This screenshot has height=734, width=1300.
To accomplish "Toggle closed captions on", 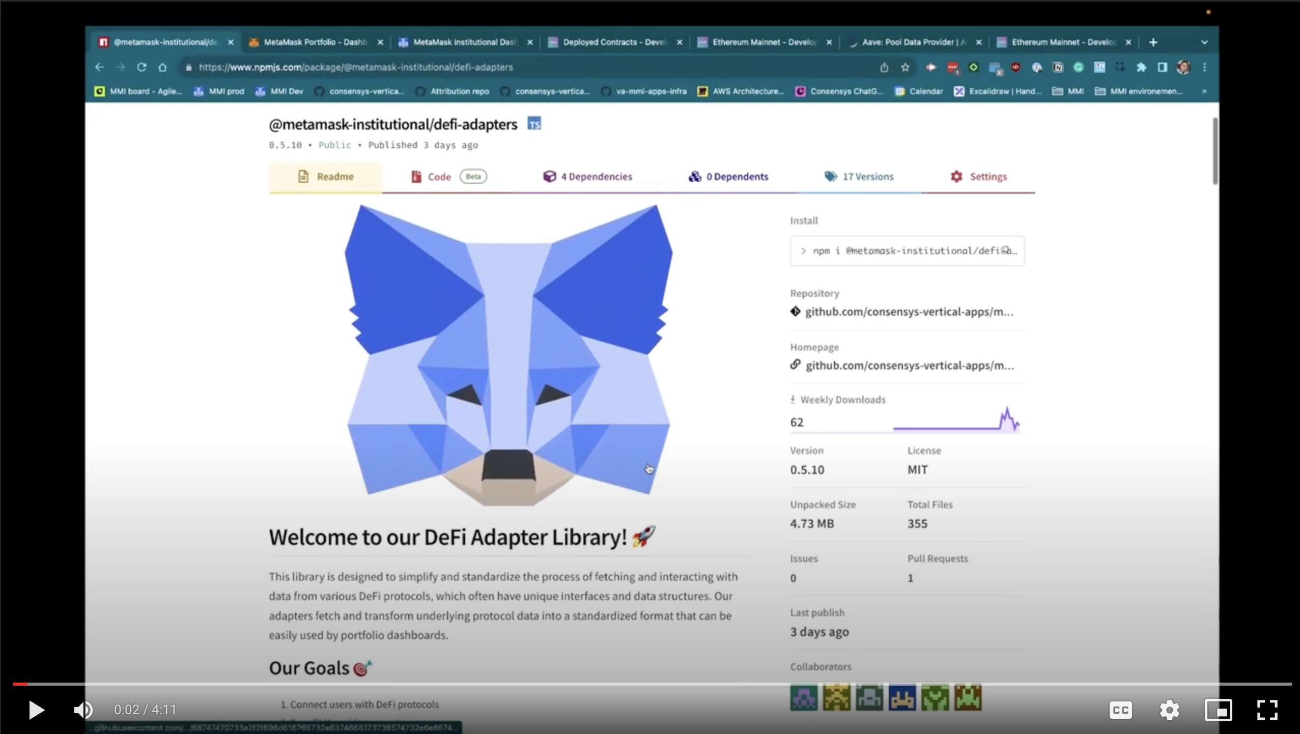I will coord(1120,710).
